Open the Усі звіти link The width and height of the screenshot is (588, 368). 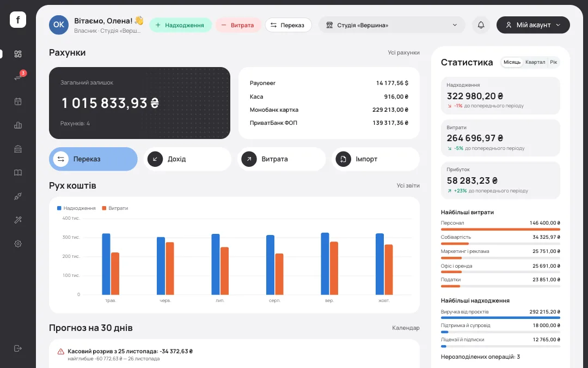408,185
